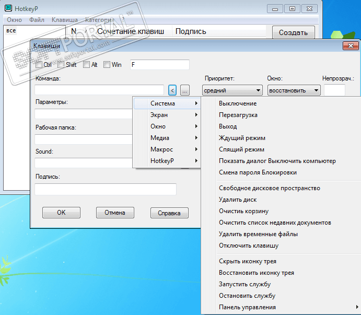Expand the Система submenu

point(167,103)
